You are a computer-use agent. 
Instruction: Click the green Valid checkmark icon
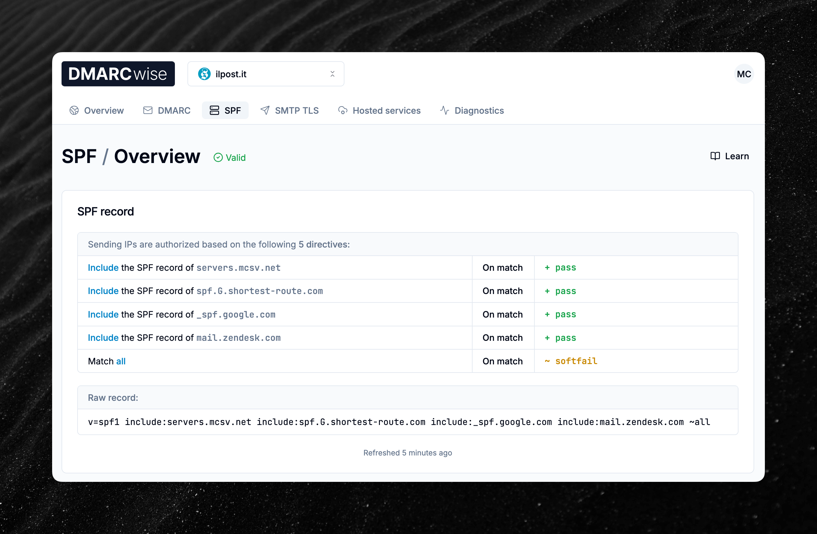218,157
